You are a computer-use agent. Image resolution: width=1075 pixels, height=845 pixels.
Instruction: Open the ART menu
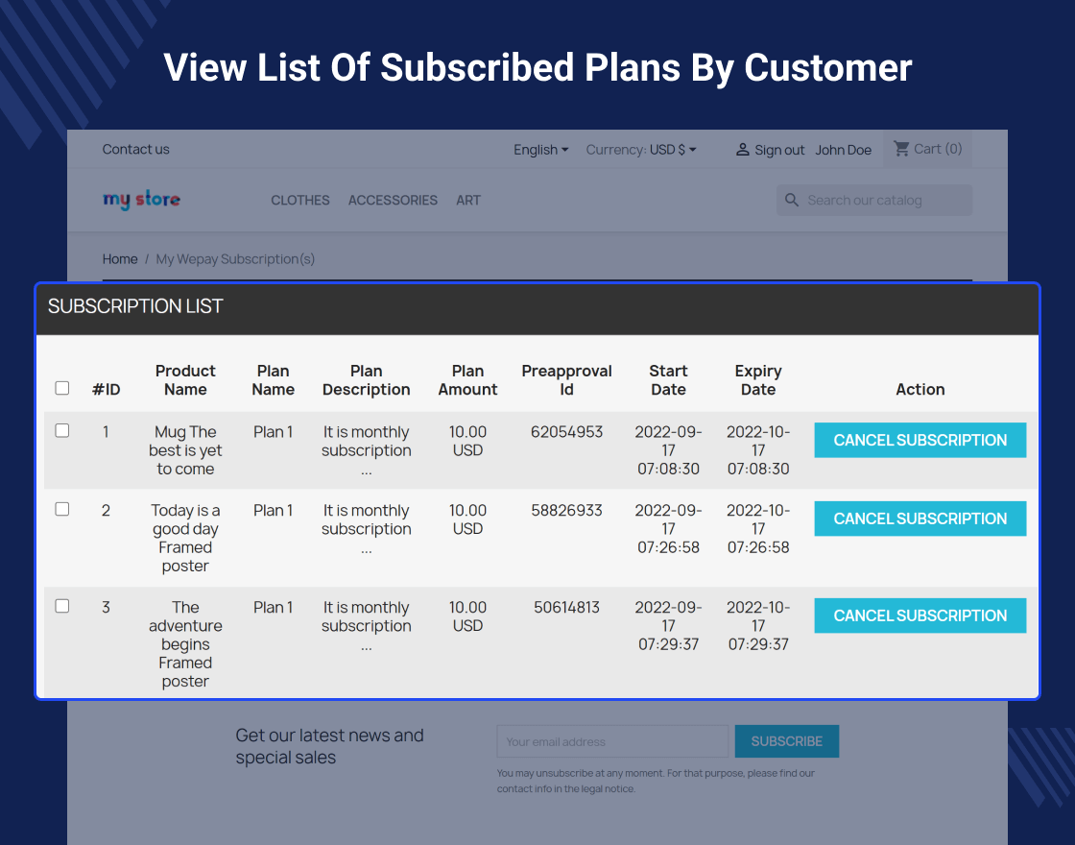coord(468,201)
